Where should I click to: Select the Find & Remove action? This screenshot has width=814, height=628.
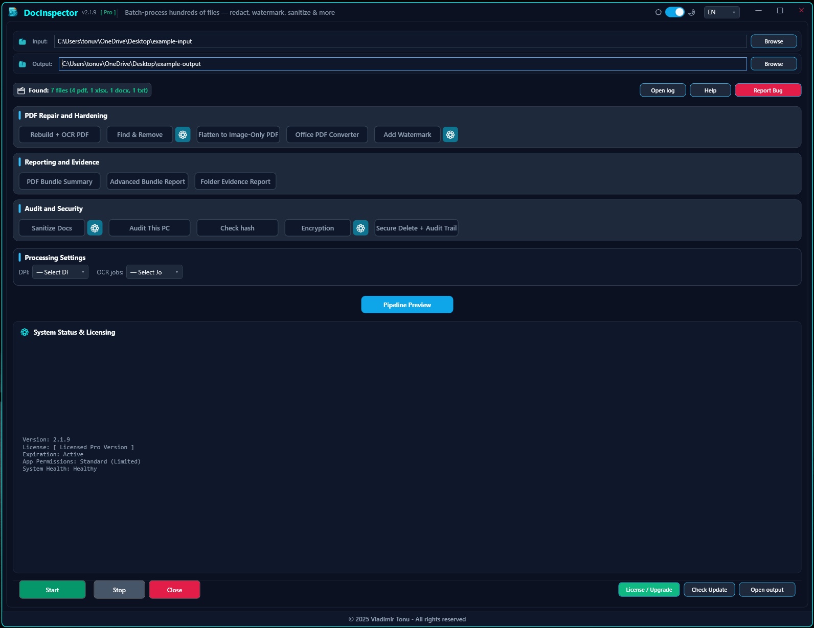click(140, 135)
